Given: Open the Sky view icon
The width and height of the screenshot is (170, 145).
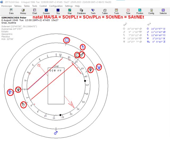Looking at the screenshot, I should (x=58, y=11).
